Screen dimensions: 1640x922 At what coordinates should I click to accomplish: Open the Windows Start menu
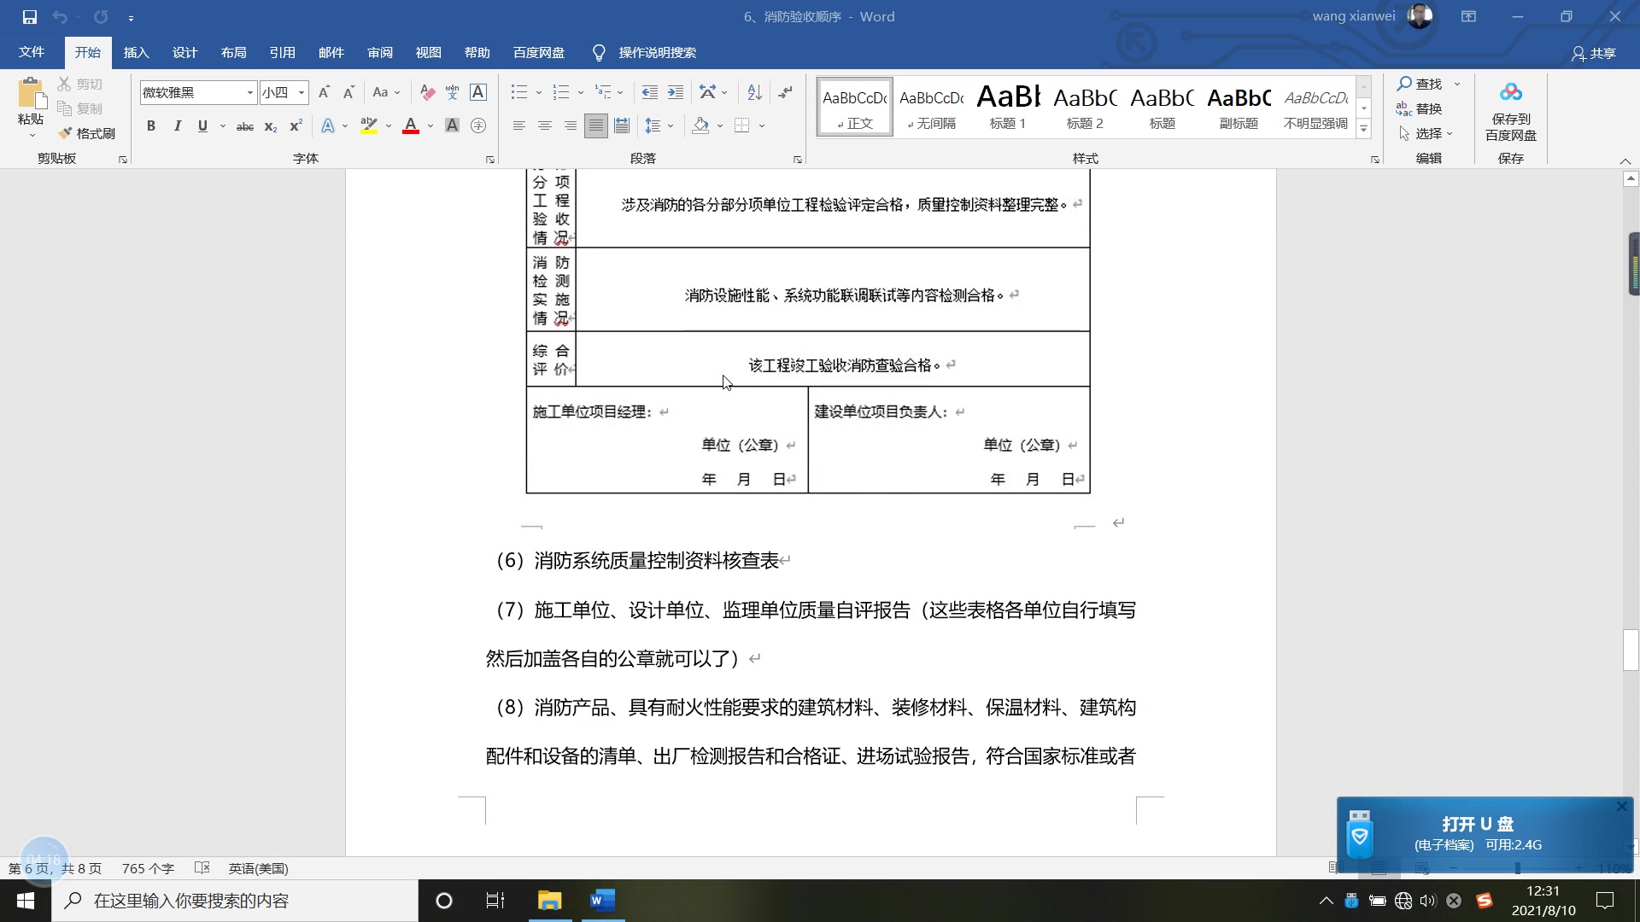click(x=26, y=901)
